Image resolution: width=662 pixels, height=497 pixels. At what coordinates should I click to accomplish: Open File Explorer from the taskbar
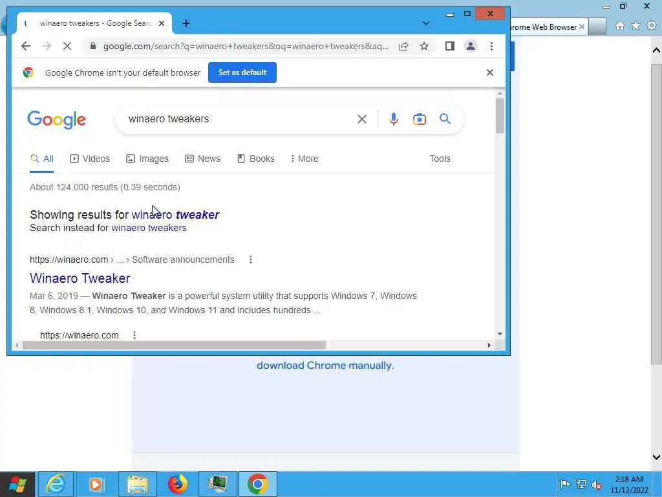pos(138,484)
